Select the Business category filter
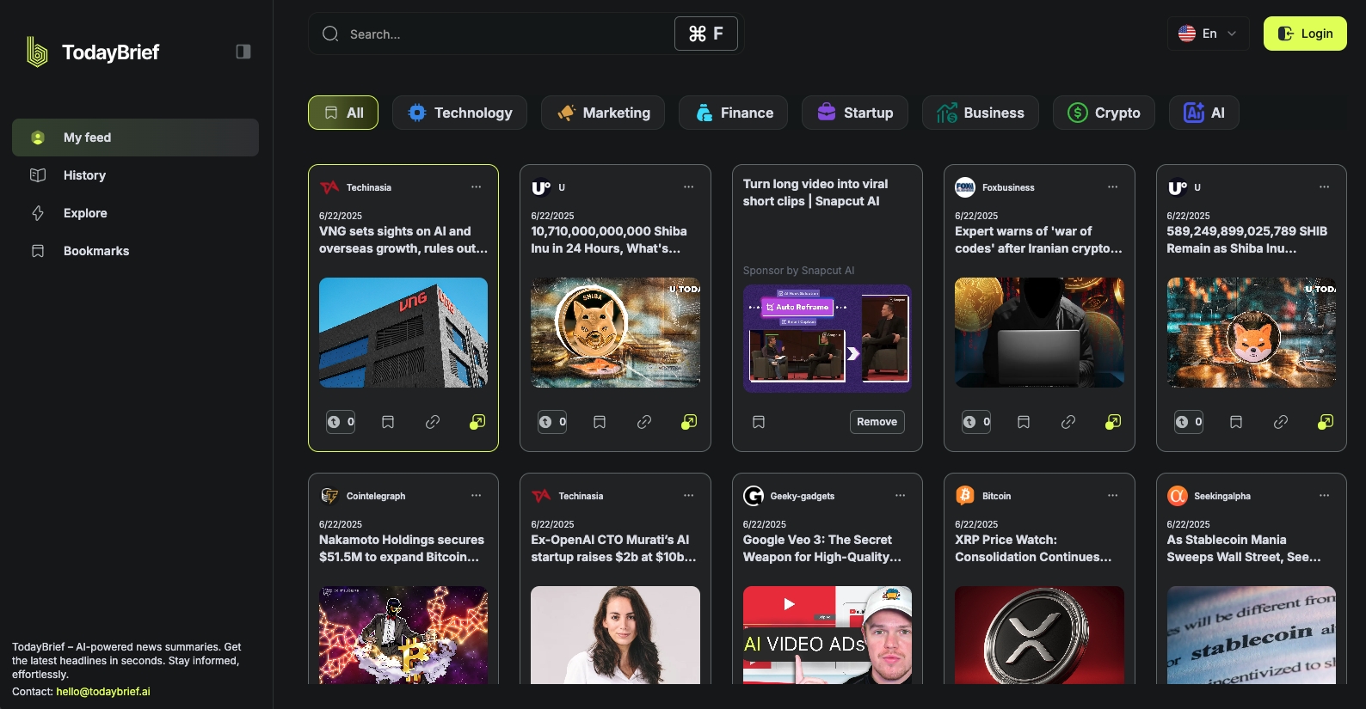Screen dimensions: 1366x709 click(981, 113)
